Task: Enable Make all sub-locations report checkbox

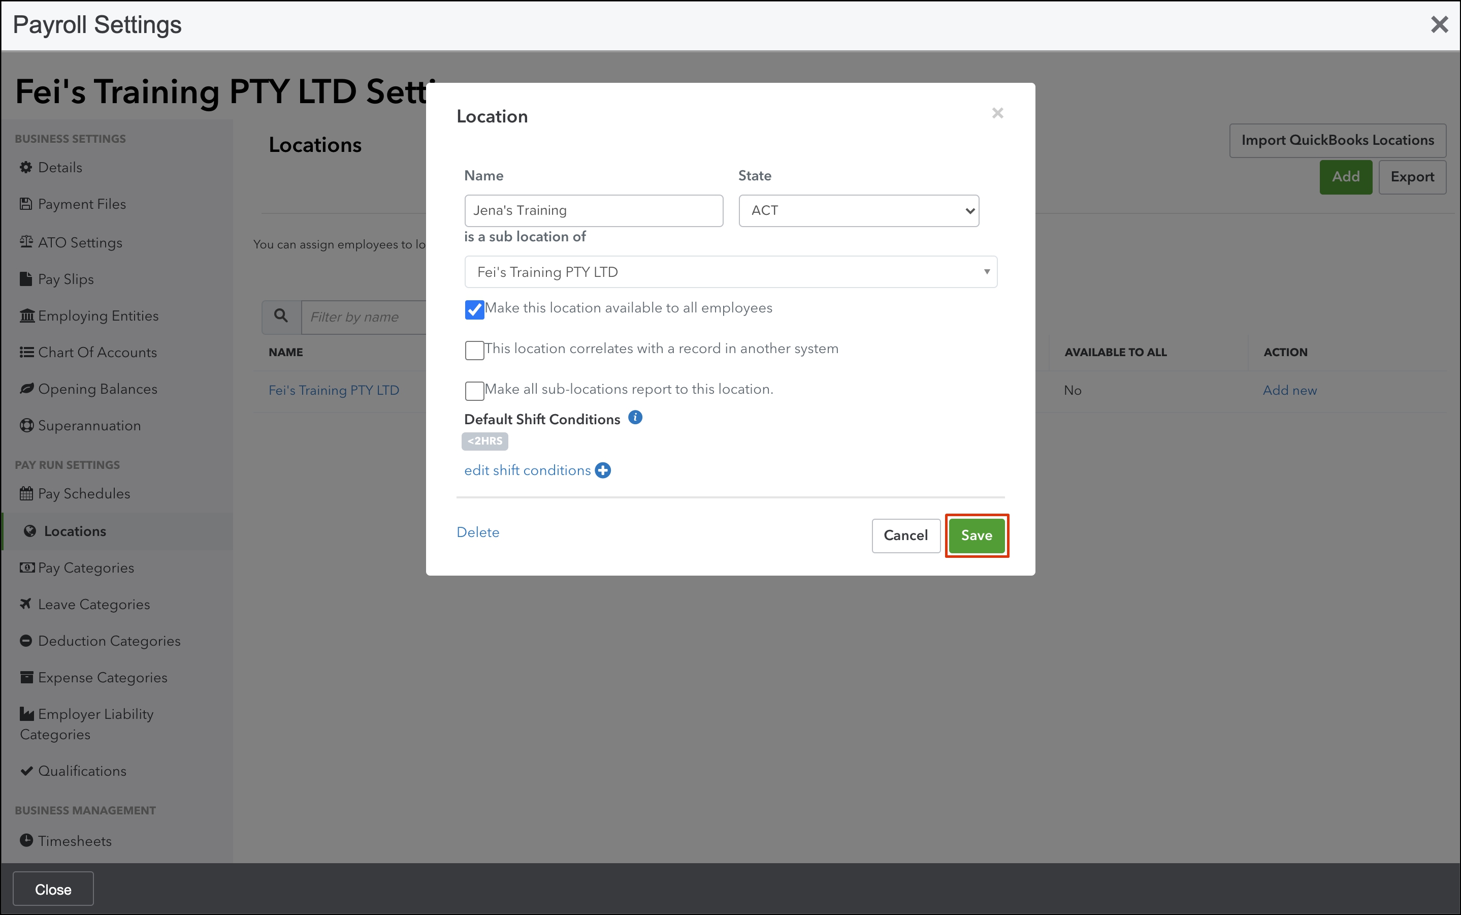Action: click(474, 390)
